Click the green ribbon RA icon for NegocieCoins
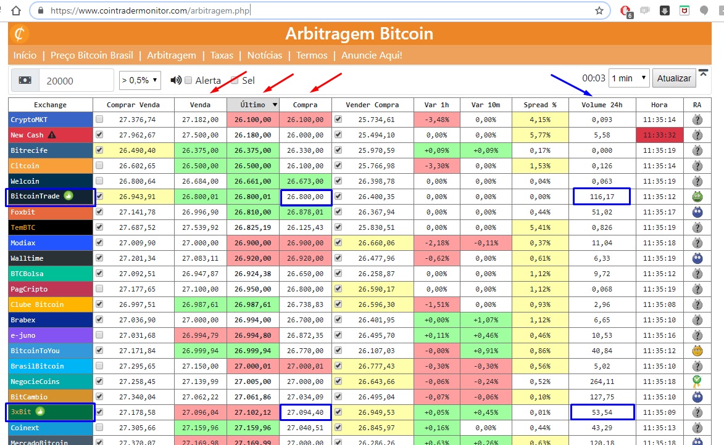 tap(697, 382)
